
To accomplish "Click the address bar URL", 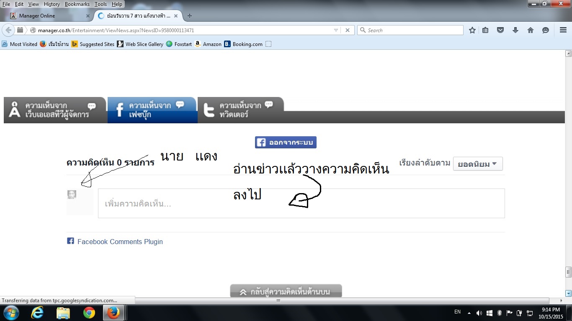I will tap(116, 31).
